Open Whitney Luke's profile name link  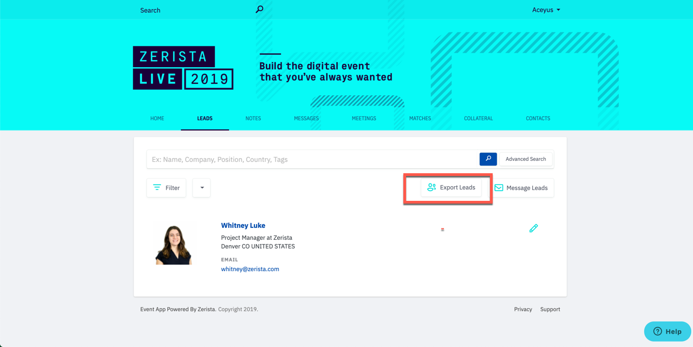point(243,225)
